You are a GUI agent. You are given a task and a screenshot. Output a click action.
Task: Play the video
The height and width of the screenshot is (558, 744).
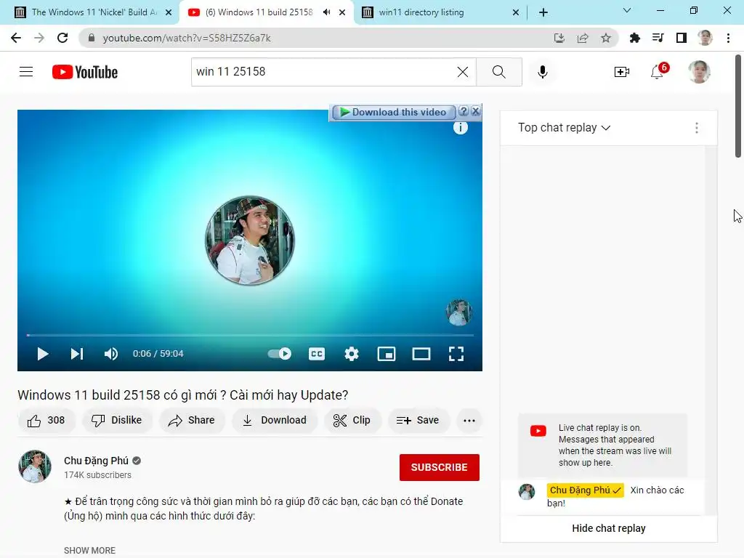43,354
